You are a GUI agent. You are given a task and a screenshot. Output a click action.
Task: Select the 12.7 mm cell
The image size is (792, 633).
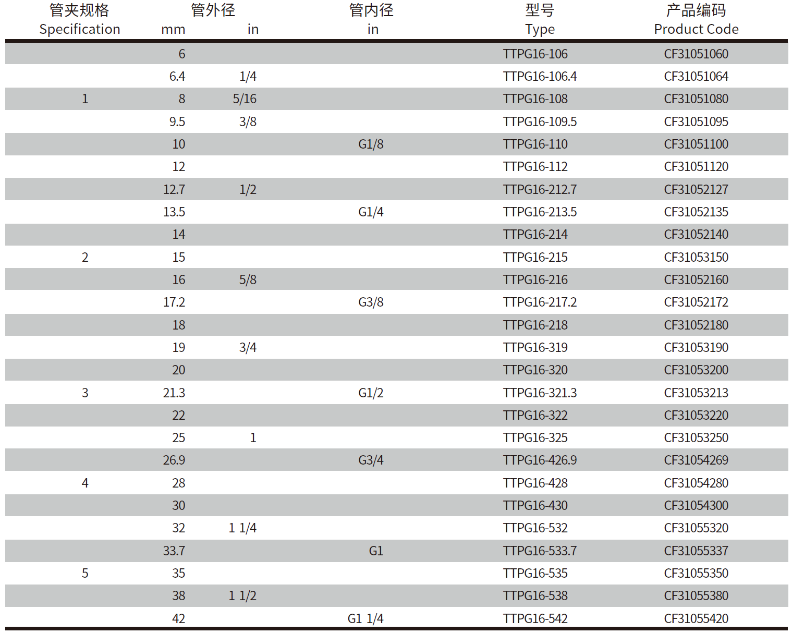tap(174, 189)
